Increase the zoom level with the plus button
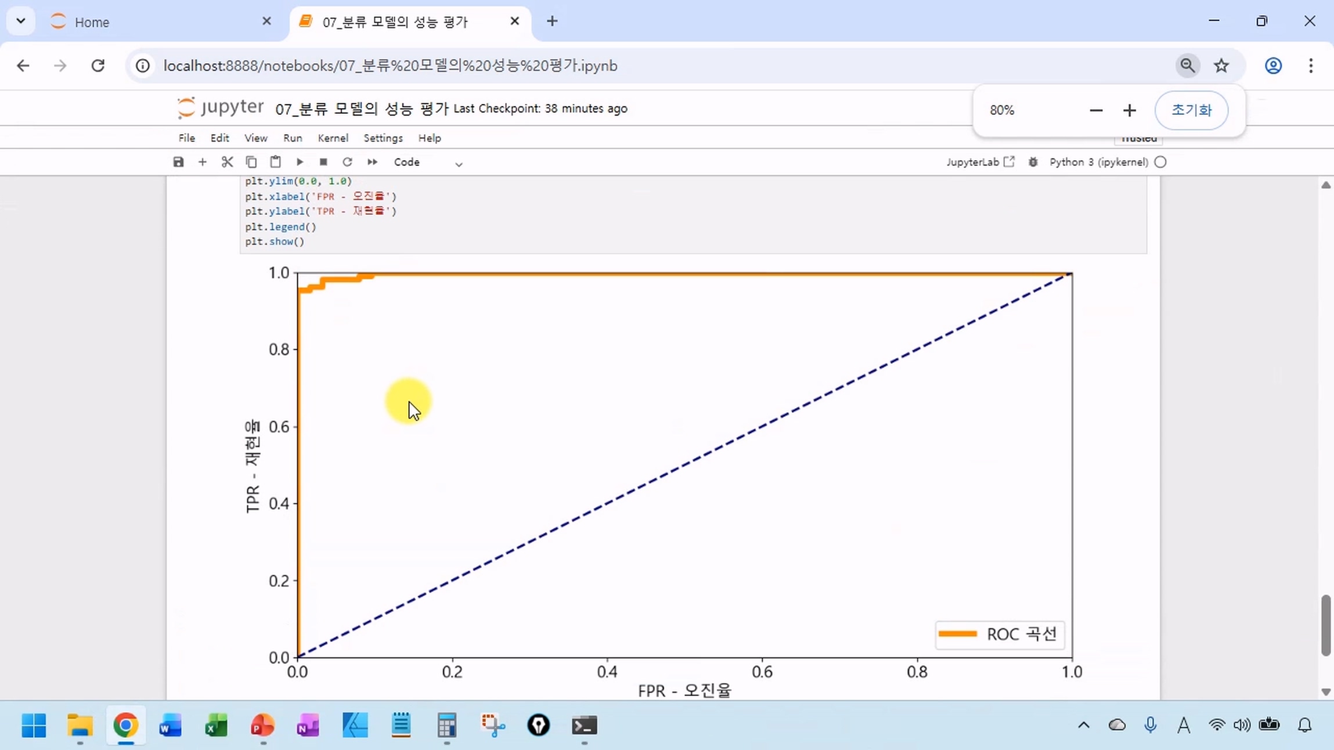The image size is (1334, 750). [x=1129, y=110]
